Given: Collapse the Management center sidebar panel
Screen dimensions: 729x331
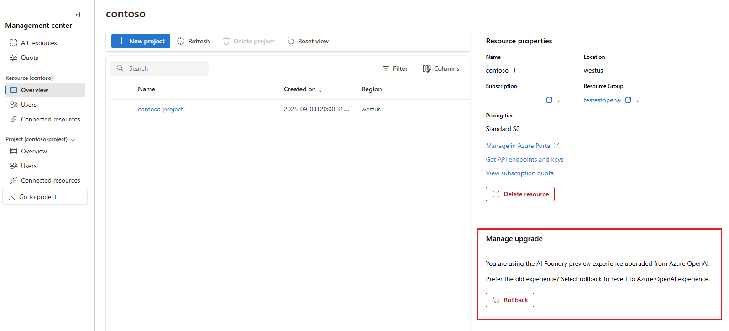Looking at the screenshot, I should coord(76,15).
